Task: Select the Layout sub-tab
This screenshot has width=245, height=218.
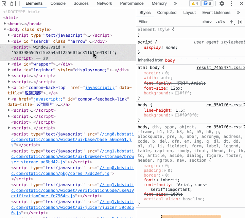Action: click(189, 13)
